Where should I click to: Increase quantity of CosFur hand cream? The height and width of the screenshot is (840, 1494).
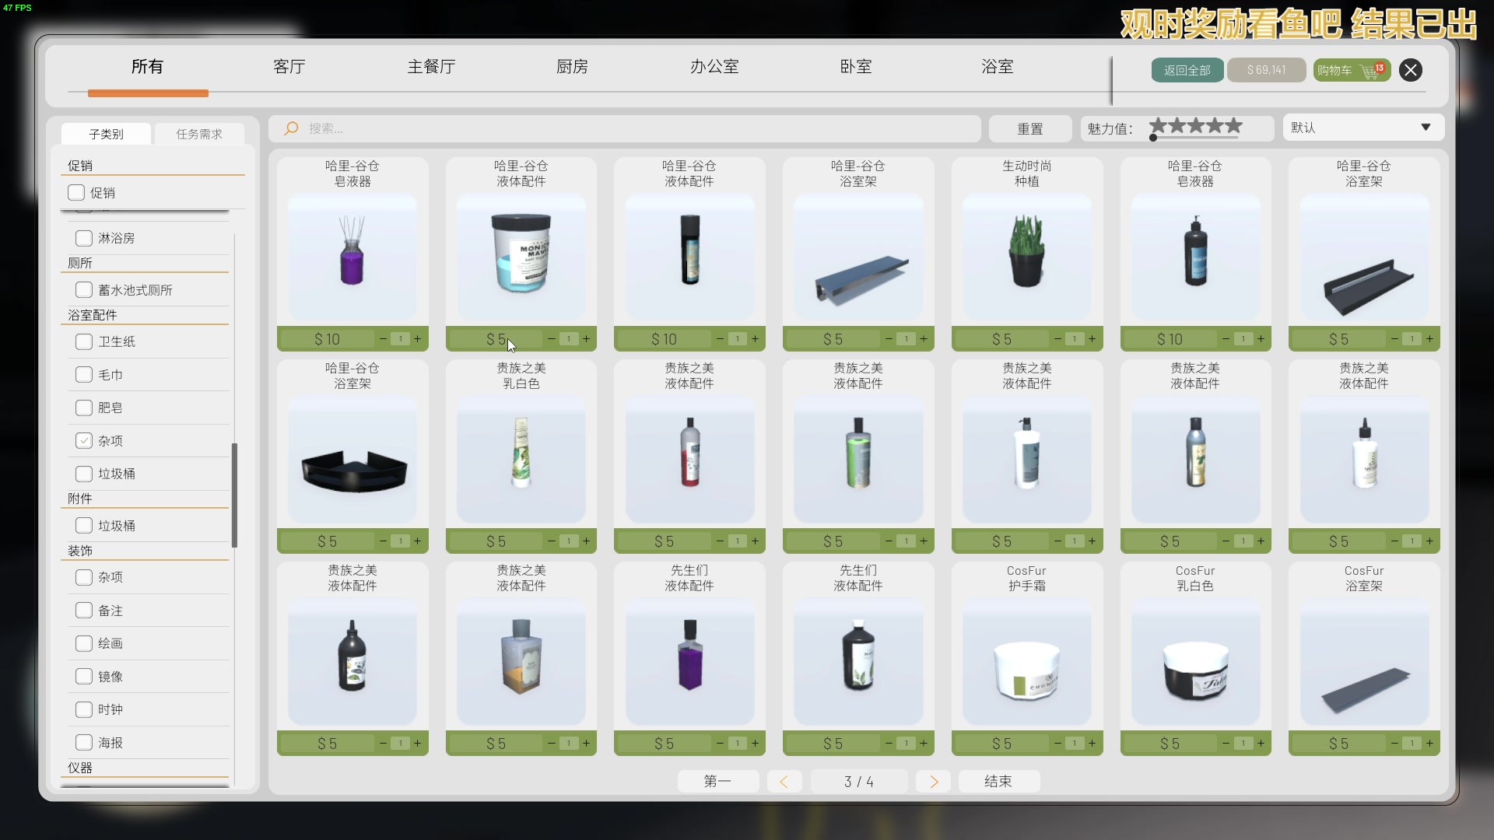[x=1092, y=744]
